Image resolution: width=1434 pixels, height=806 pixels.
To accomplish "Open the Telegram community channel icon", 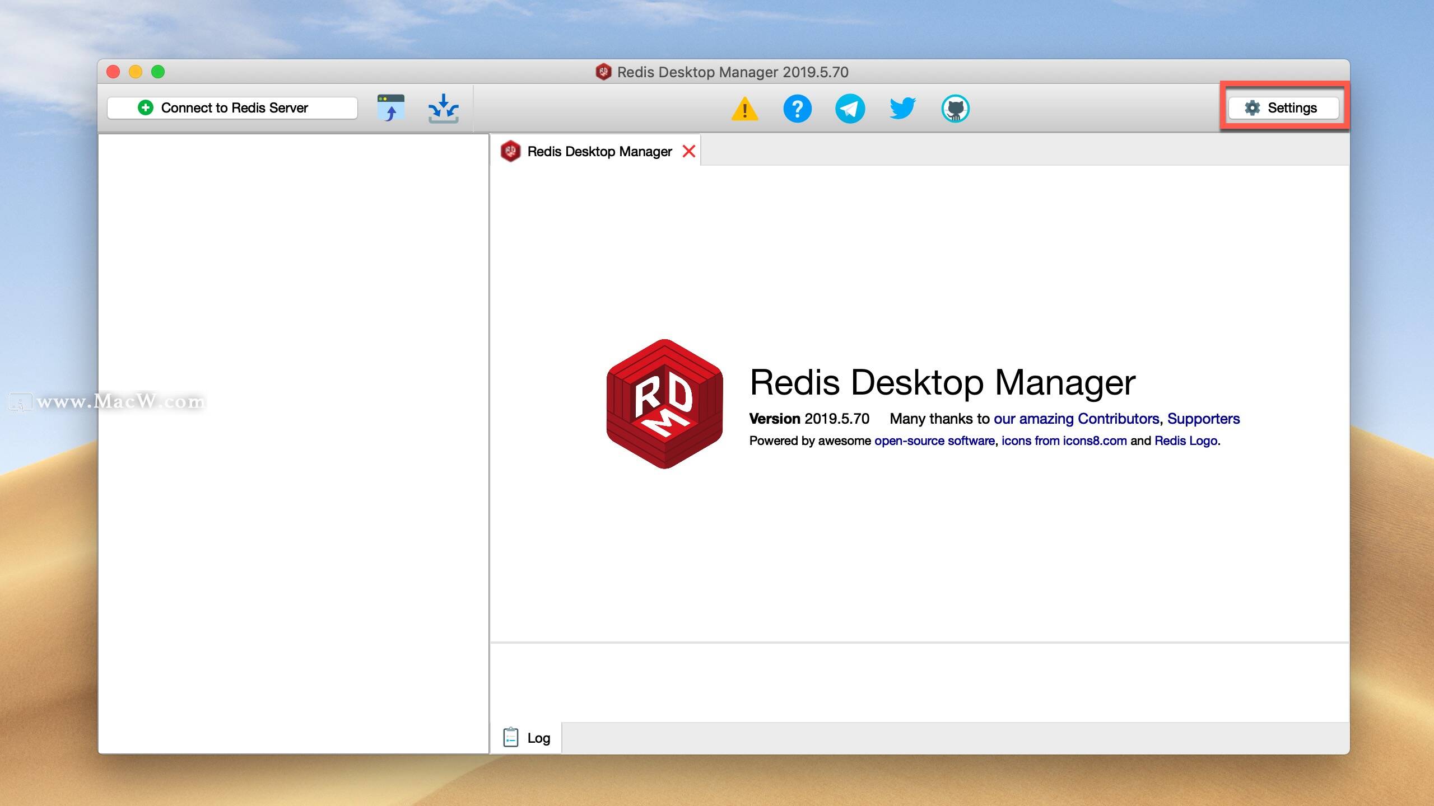I will [x=850, y=109].
